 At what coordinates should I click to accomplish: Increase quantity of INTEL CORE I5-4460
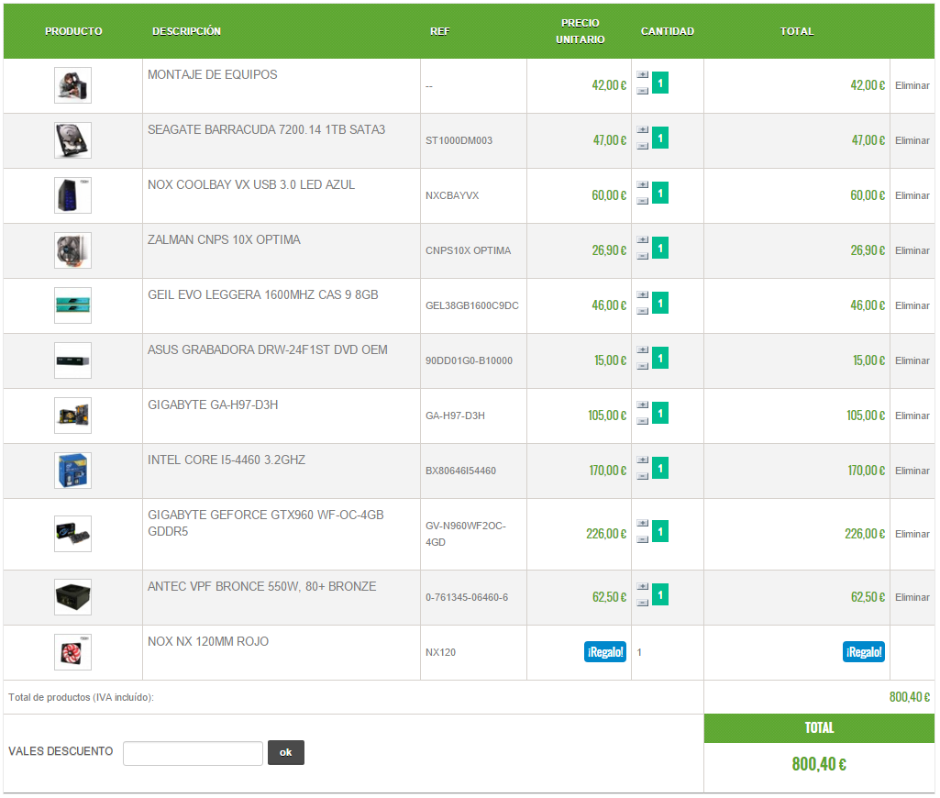(x=643, y=460)
